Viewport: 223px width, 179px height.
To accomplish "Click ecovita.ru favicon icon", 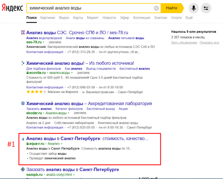I will click(23, 63).
